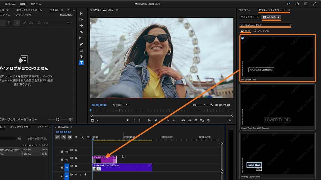This screenshot has width=321, height=180.
Task: Select the Pen tool
Action: coord(81,44)
